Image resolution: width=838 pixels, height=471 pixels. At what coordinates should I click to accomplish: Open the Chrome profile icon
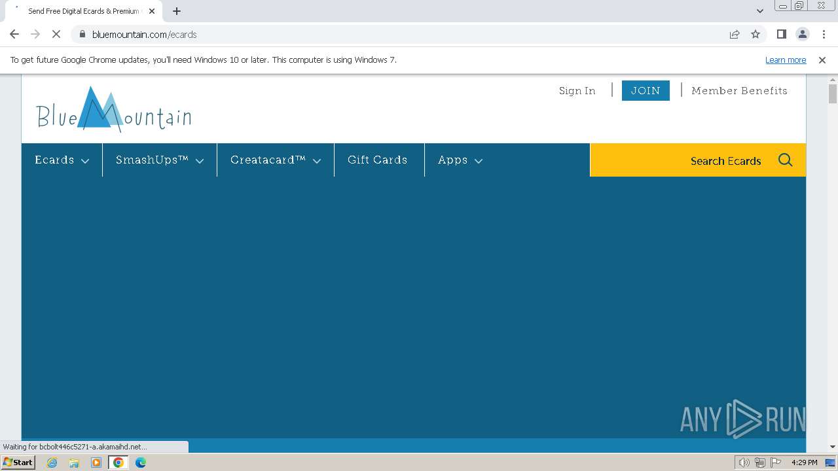click(x=803, y=34)
